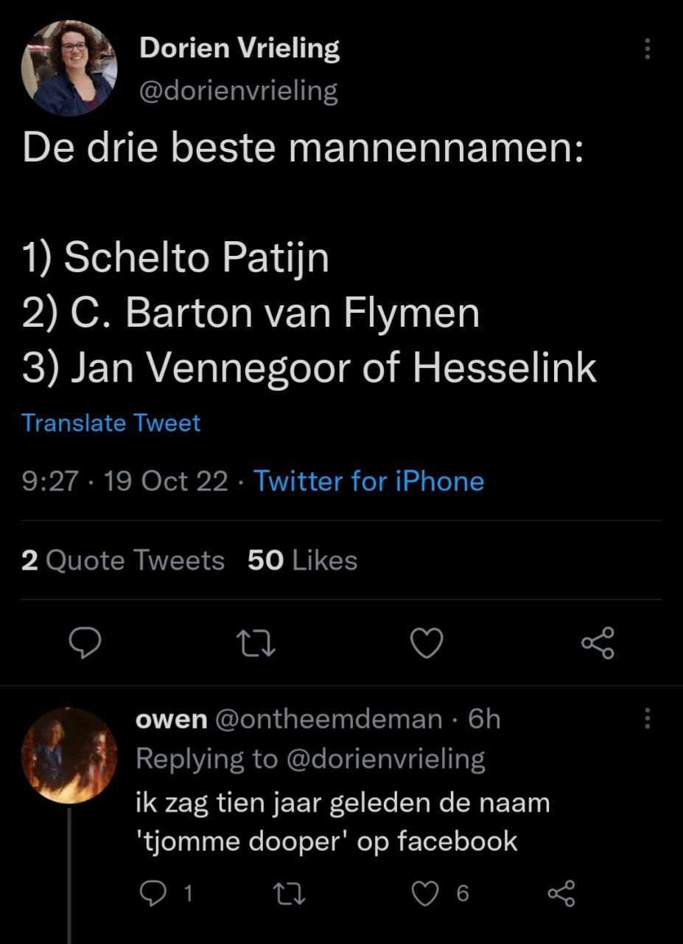
Task: Open more options on owen's reply
Action: click(648, 718)
